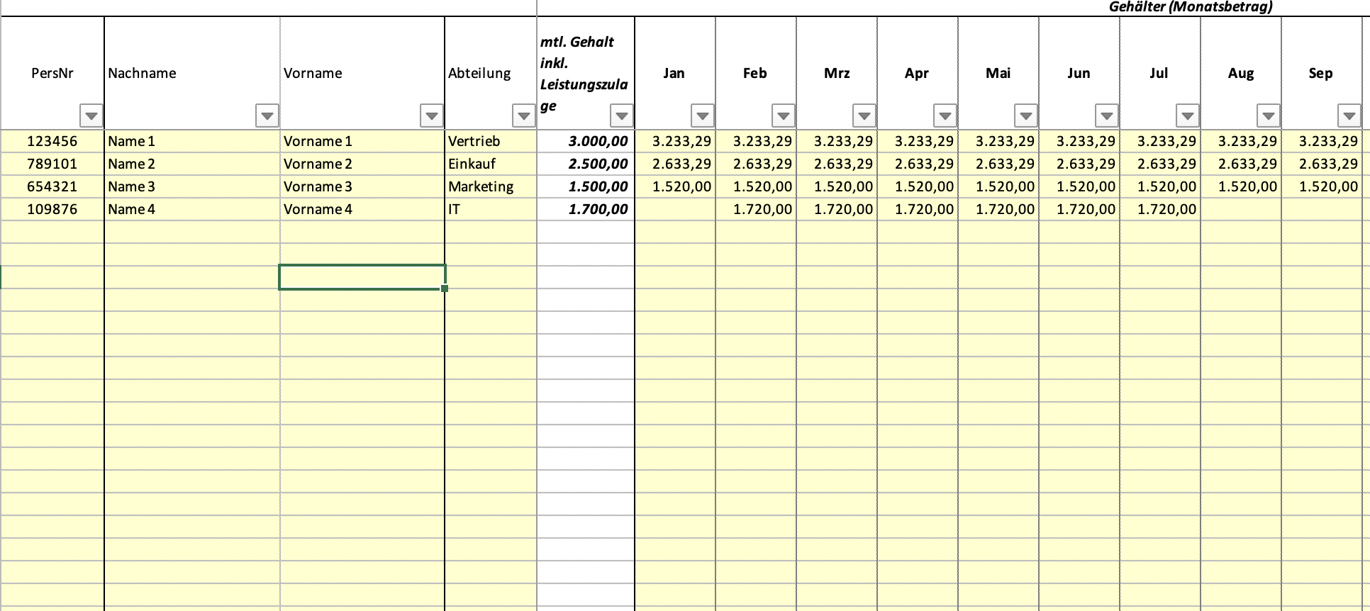1370x611 pixels.
Task: Select cell with PersNr 123456
Action: tap(52, 141)
